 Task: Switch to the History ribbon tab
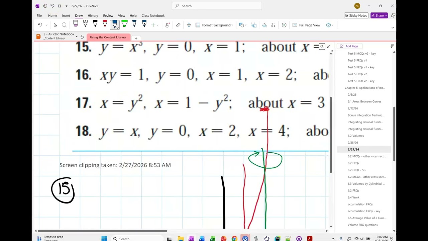coord(93,16)
